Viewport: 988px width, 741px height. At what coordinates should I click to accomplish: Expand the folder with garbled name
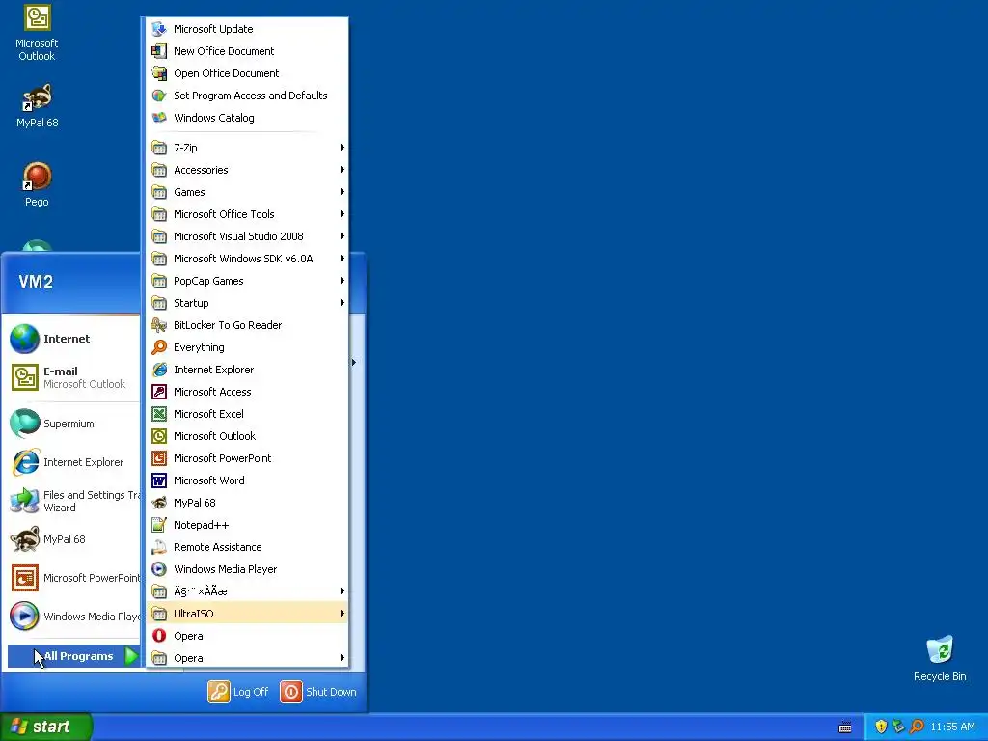click(247, 591)
